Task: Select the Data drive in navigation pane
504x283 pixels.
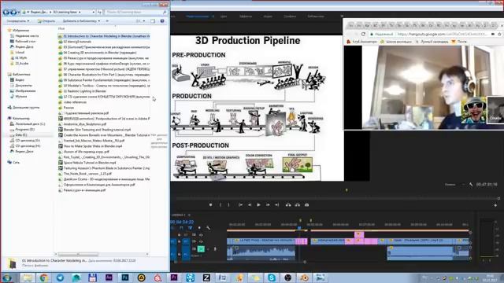Action: pos(21,134)
